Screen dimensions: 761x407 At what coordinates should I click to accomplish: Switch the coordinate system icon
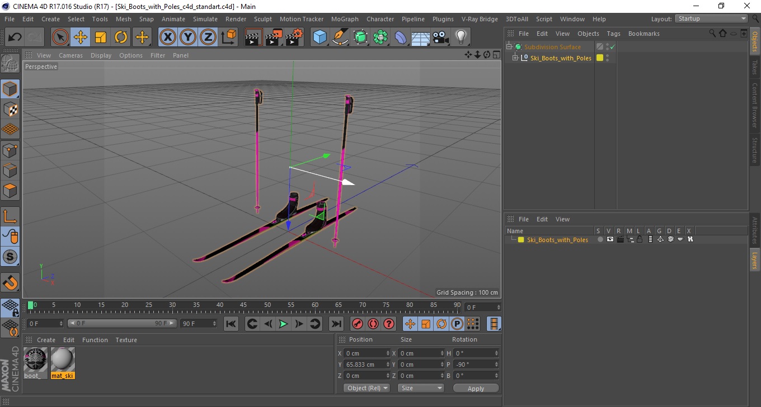pos(228,37)
